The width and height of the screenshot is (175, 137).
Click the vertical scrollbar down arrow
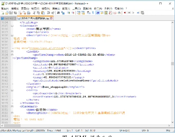tap(172, 122)
